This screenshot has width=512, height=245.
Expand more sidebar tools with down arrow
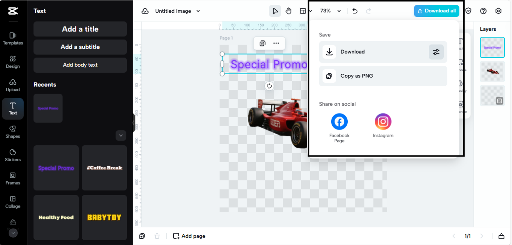click(x=13, y=233)
